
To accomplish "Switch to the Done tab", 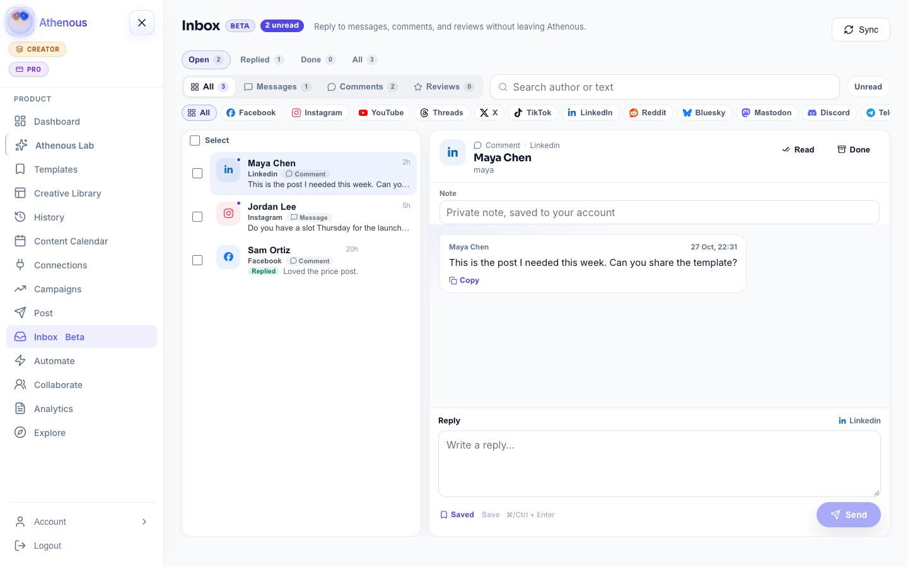I will point(318,60).
